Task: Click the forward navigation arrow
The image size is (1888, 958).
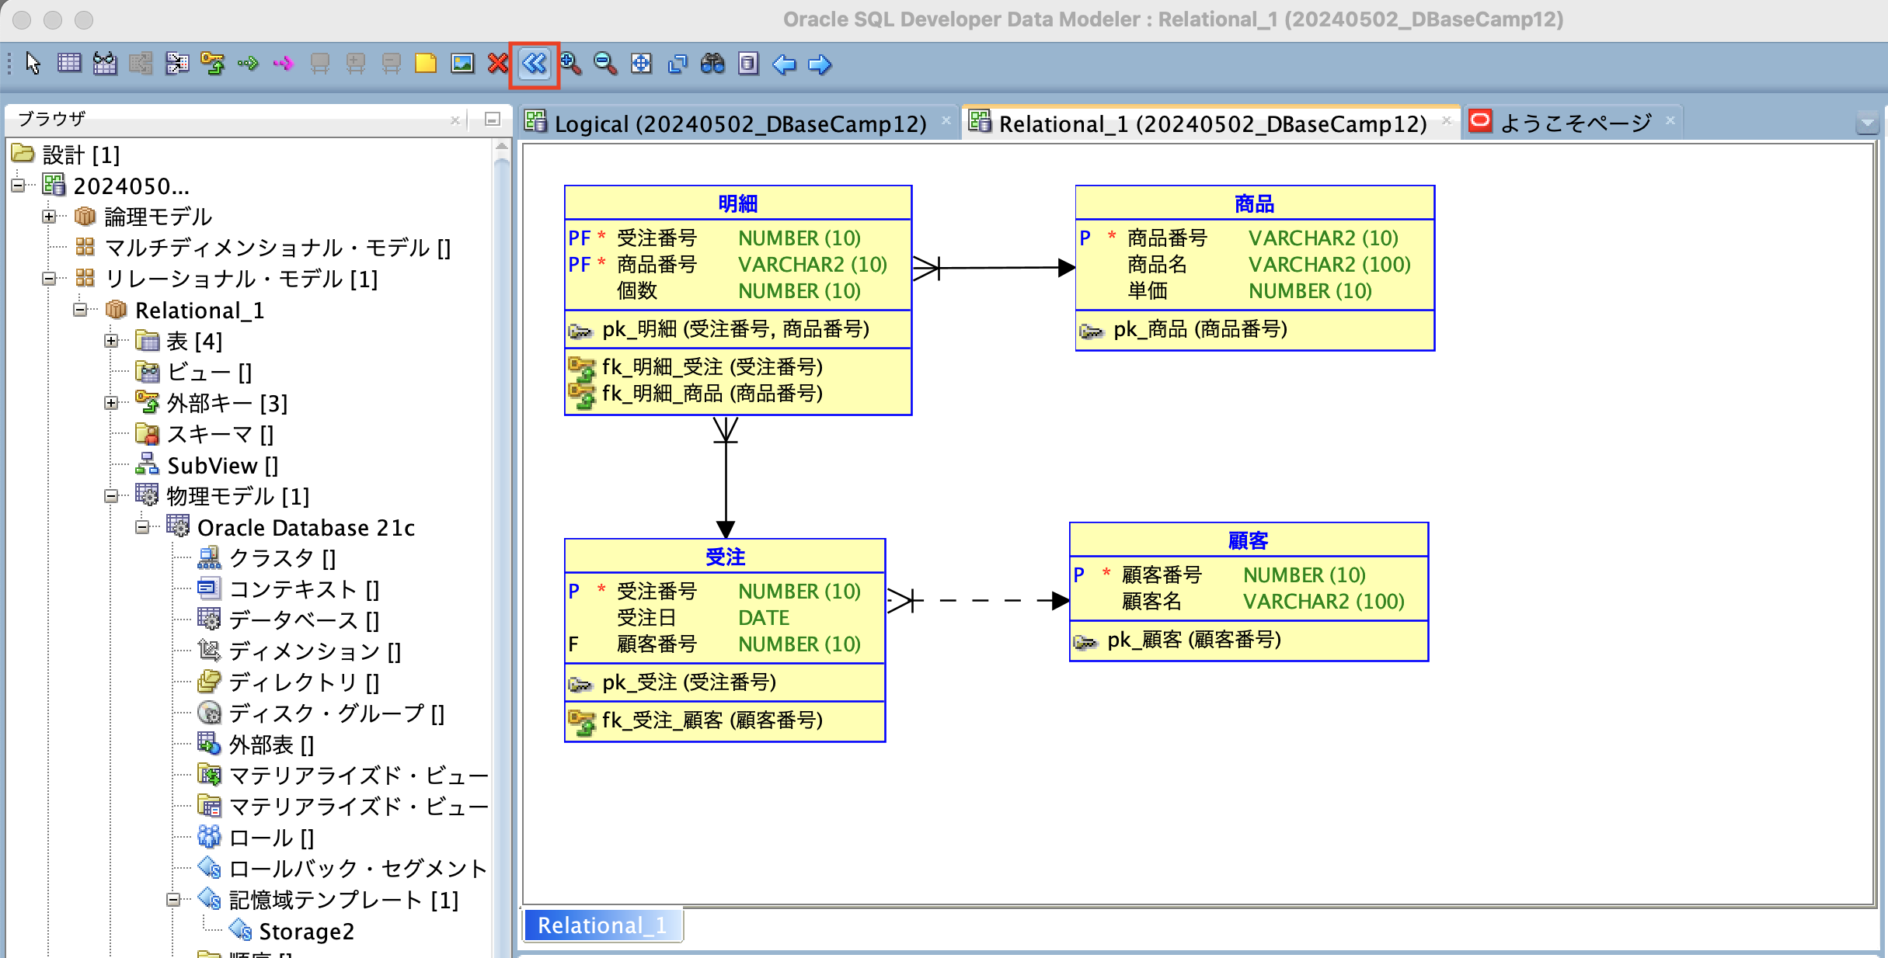Action: tap(818, 64)
